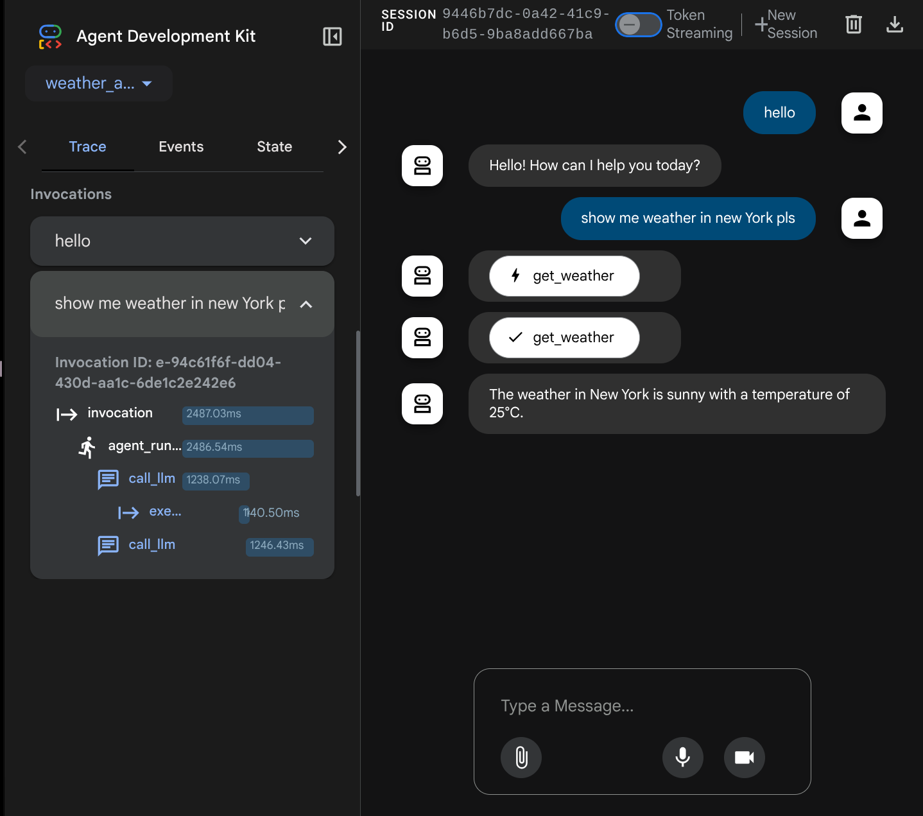The image size is (923, 816).
Task: Select the first call_llm trace row
Action: pyautogui.click(x=151, y=479)
